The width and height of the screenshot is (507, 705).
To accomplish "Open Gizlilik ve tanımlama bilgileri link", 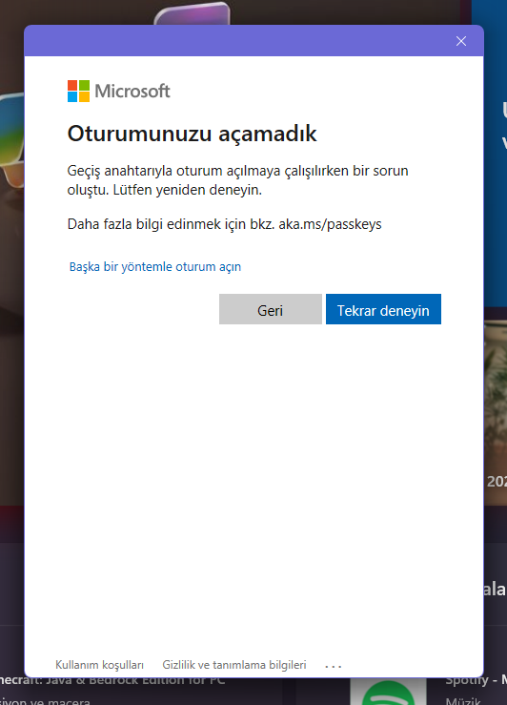I will pyautogui.click(x=234, y=665).
